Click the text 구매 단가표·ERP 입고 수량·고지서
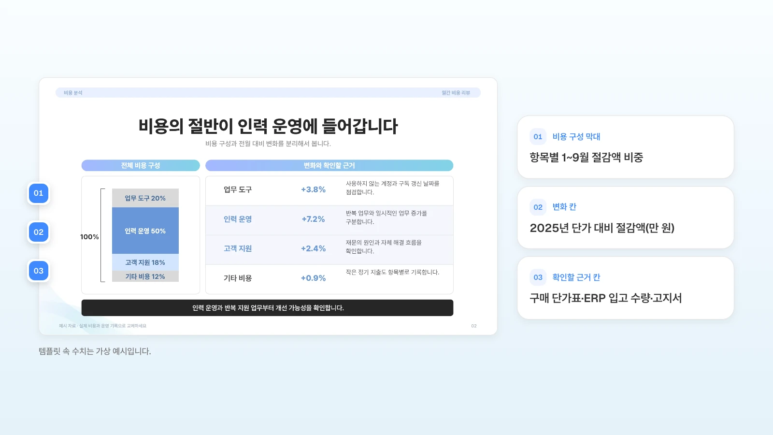The width and height of the screenshot is (773, 435). pos(606,298)
